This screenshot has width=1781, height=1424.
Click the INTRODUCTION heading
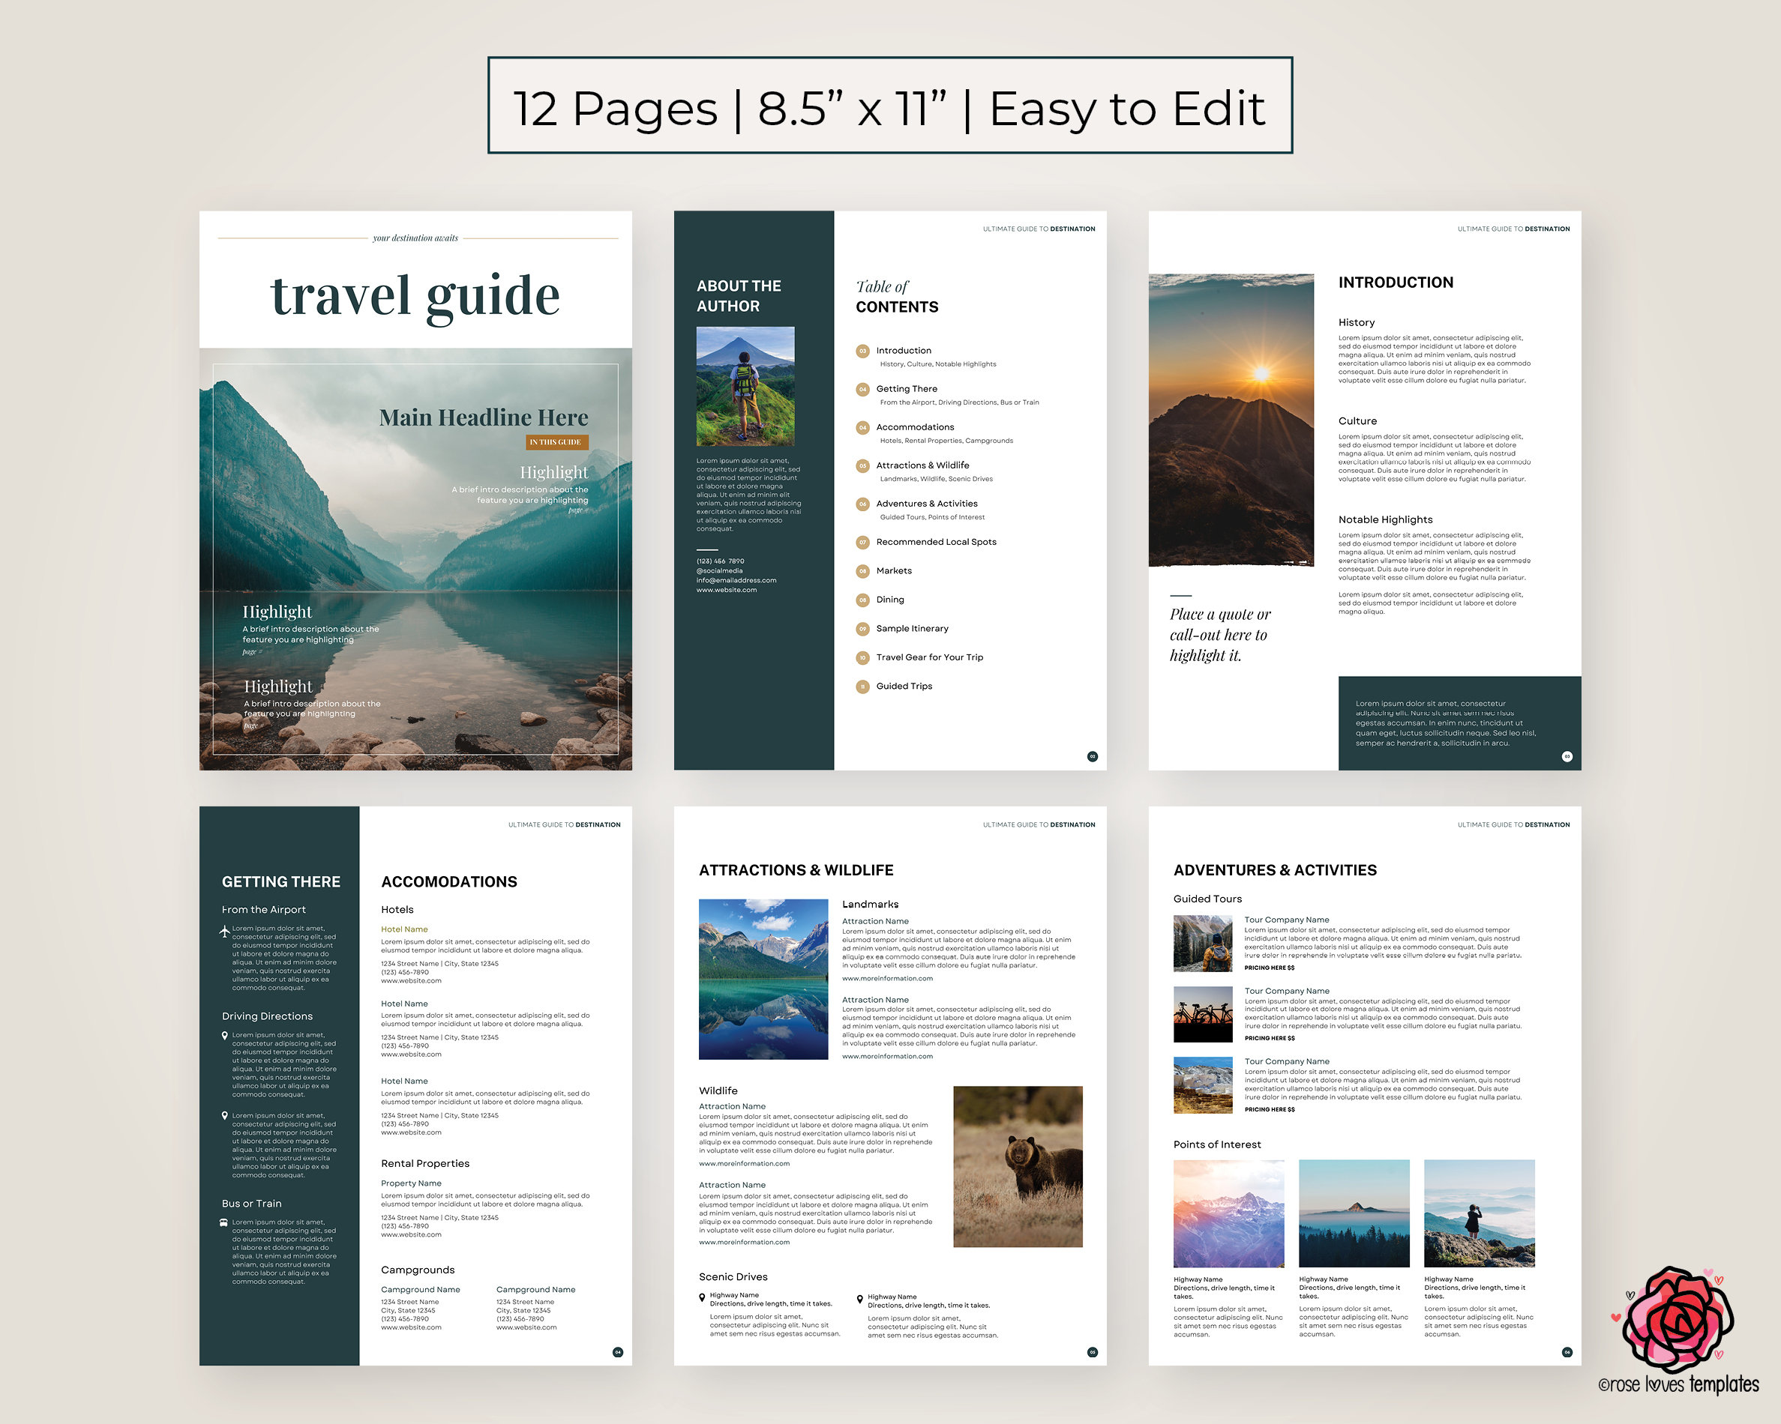1396,283
